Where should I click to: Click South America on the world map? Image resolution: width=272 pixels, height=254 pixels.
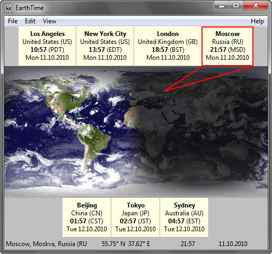coord(93,141)
